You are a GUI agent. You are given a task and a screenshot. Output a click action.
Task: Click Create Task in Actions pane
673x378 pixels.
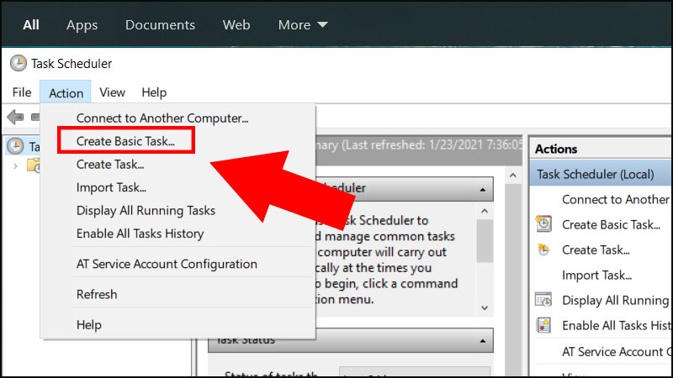(x=596, y=249)
